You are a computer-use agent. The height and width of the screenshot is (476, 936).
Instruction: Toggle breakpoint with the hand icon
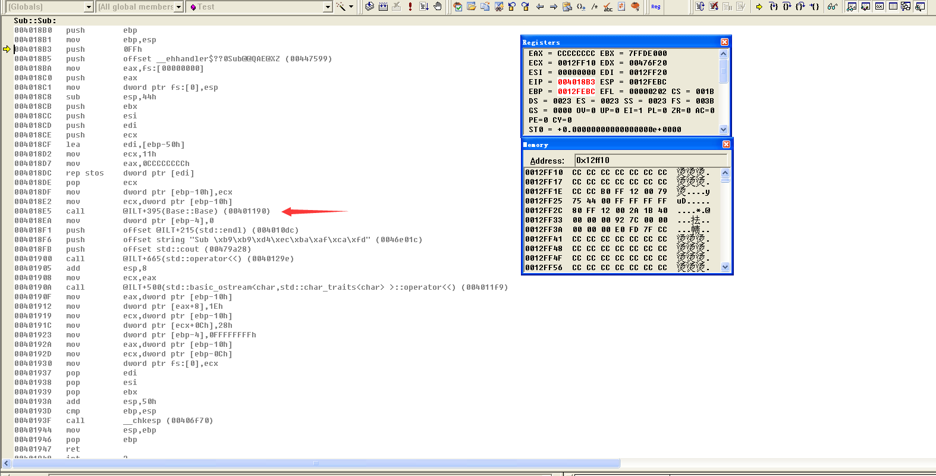tap(438, 7)
